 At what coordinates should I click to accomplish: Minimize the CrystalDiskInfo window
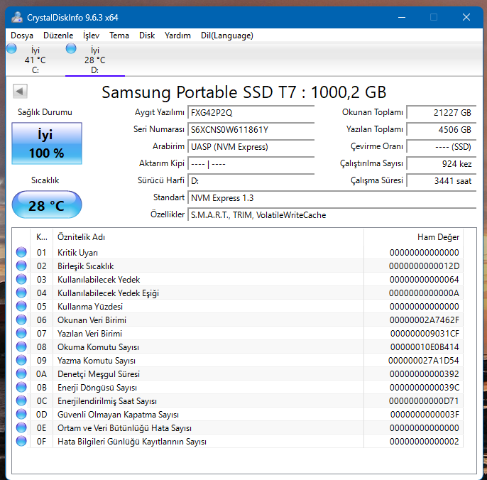coord(402,18)
